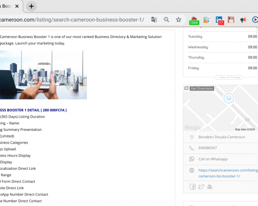Click the Booster 1 Detail 280 000FCFA heading
258x206 pixels.
pos(33,110)
